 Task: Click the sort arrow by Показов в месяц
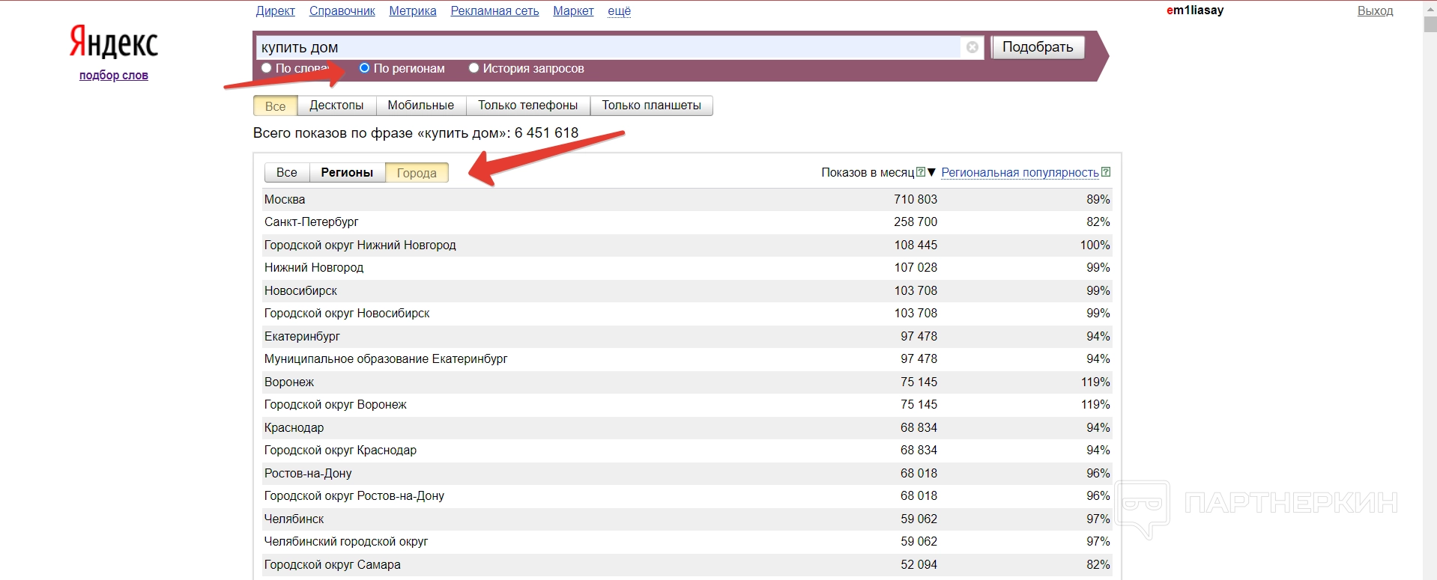[x=931, y=172]
